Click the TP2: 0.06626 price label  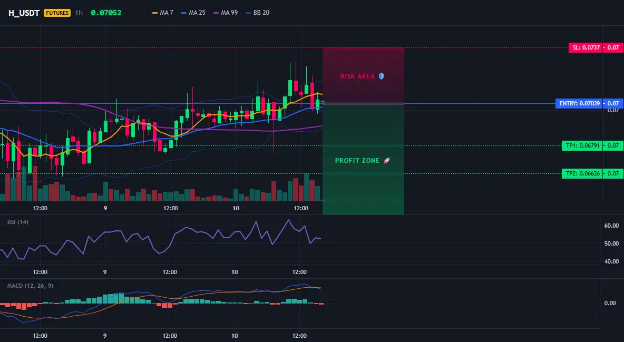coord(582,173)
